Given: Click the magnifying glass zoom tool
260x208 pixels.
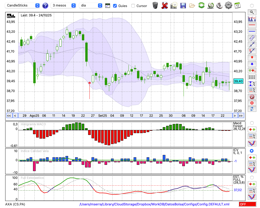Looking at the screenshot, I should [252, 12].
